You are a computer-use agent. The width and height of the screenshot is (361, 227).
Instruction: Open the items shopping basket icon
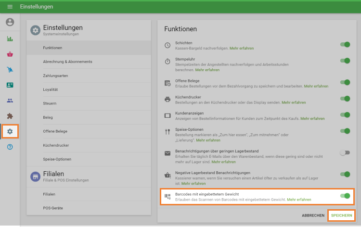[10, 54]
